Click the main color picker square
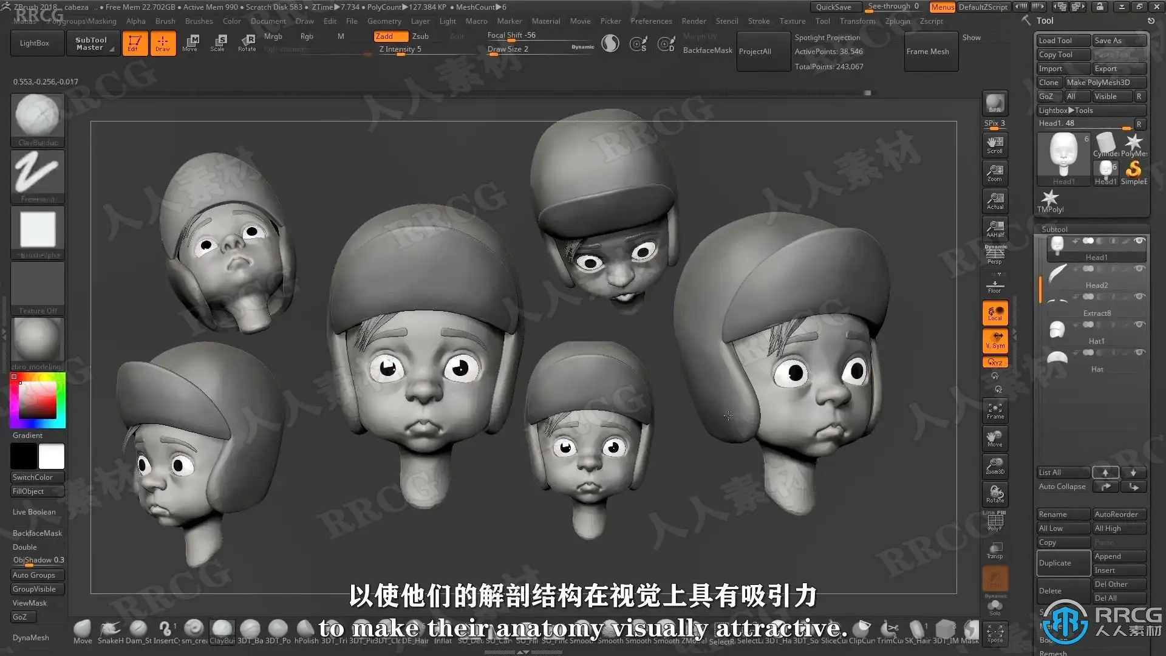The width and height of the screenshot is (1166, 656). [38, 400]
